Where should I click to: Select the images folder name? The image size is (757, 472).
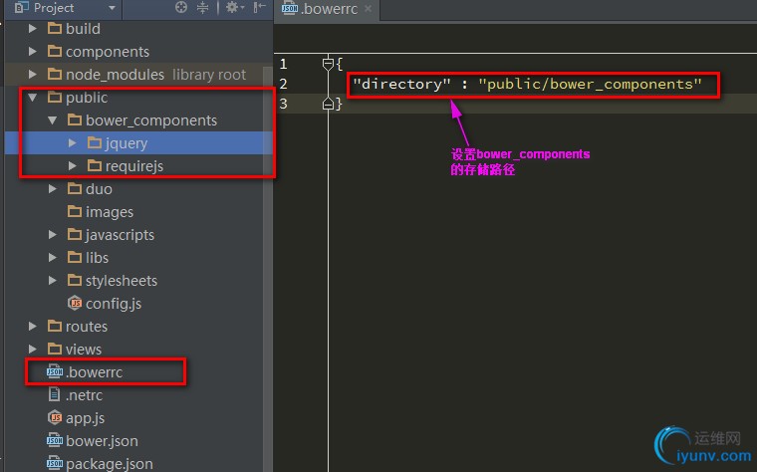click(110, 212)
